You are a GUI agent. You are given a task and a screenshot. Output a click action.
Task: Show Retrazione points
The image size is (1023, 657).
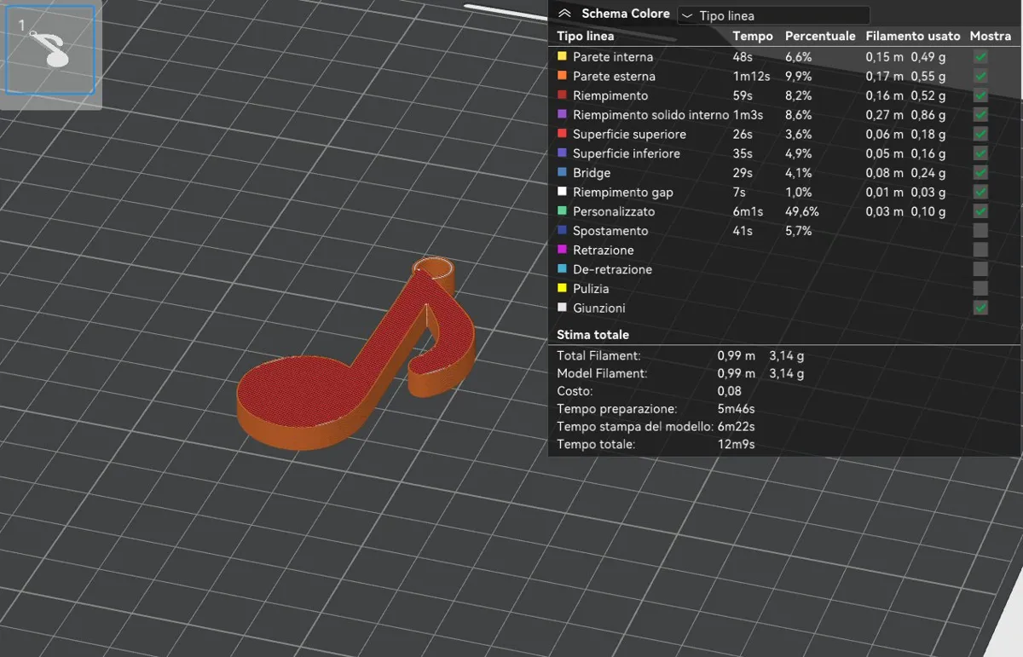pyautogui.click(x=980, y=250)
